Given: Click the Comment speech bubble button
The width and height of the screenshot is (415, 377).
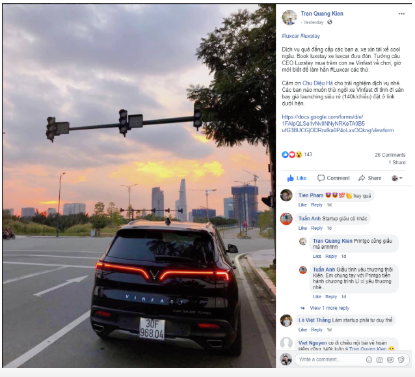Looking at the screenshot, I should [x=334, y=178].
